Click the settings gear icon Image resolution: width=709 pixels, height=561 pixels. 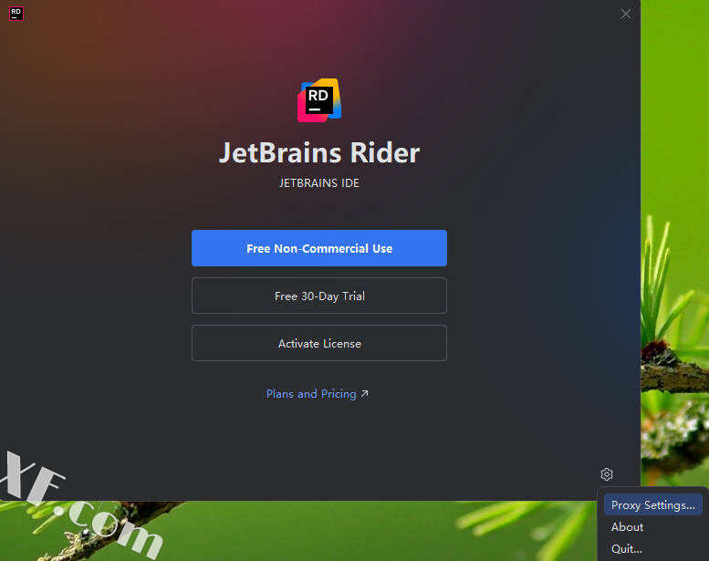pos(607,474)
